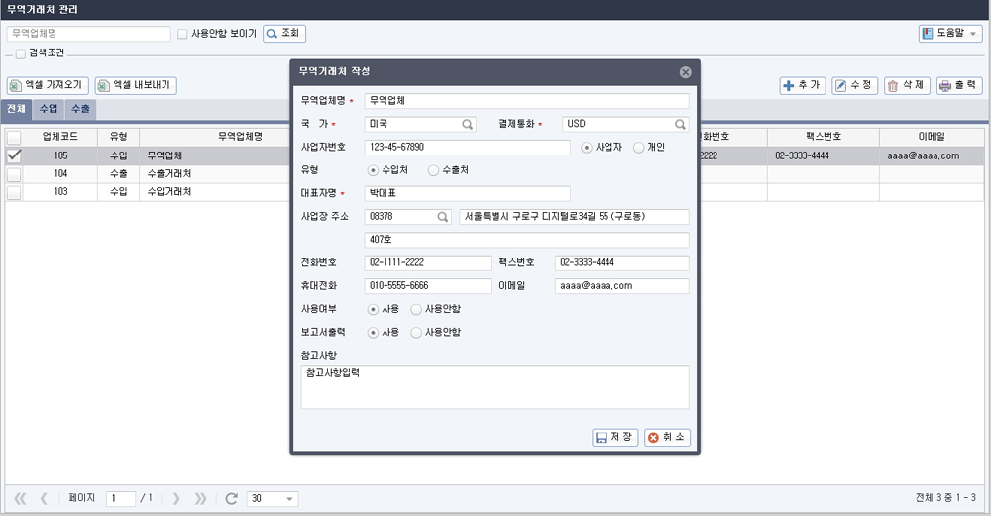Click the 업체코드 column header
Image resolution: width=991 pixels, height=516 pixels.
60,137
